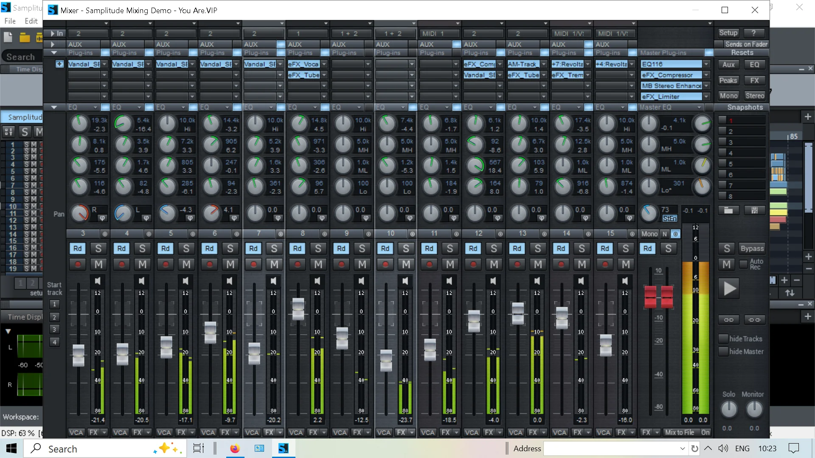
Task: Enable the hide Tracks checkbox
Action: [x=723, y=338]
